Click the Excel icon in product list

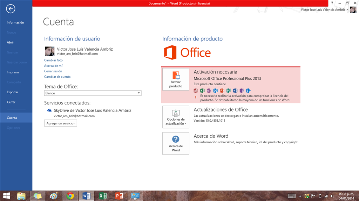202,91
